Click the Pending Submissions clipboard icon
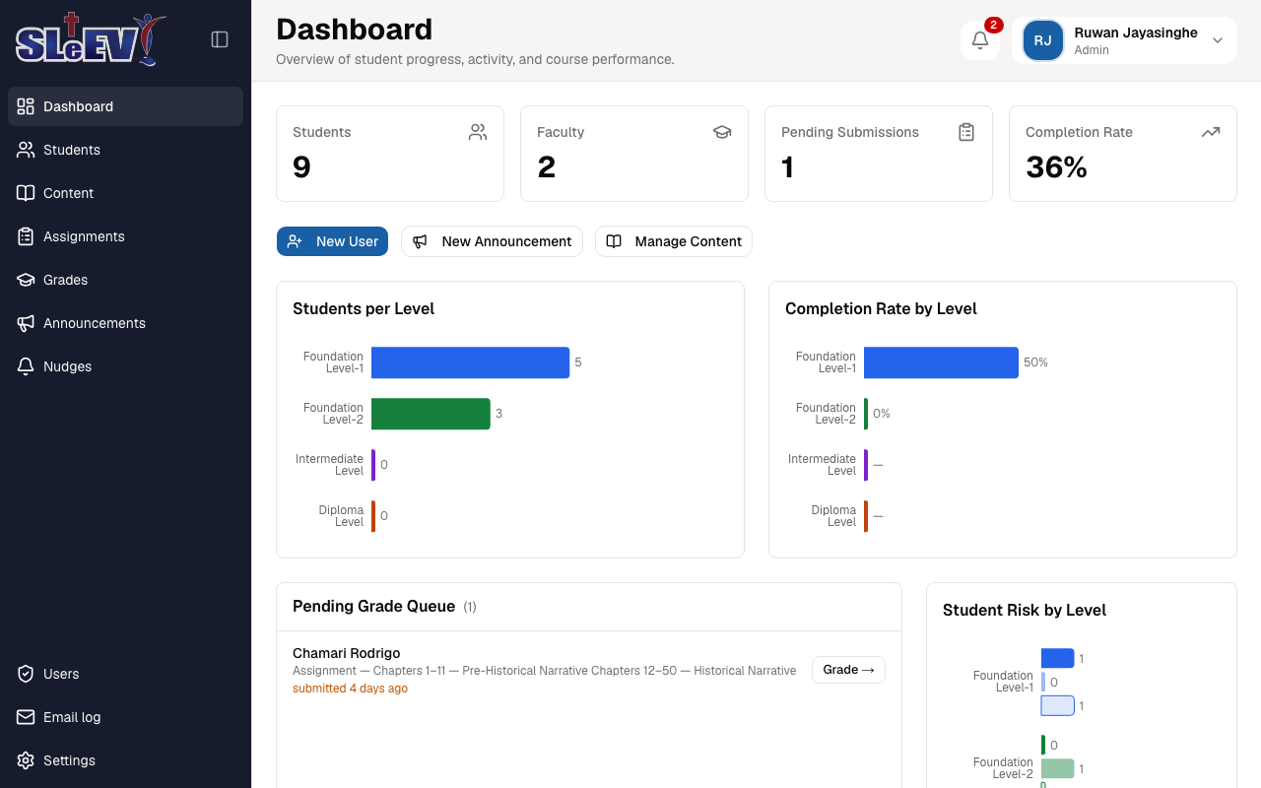 pyautogui.click(x=966, y=132)
